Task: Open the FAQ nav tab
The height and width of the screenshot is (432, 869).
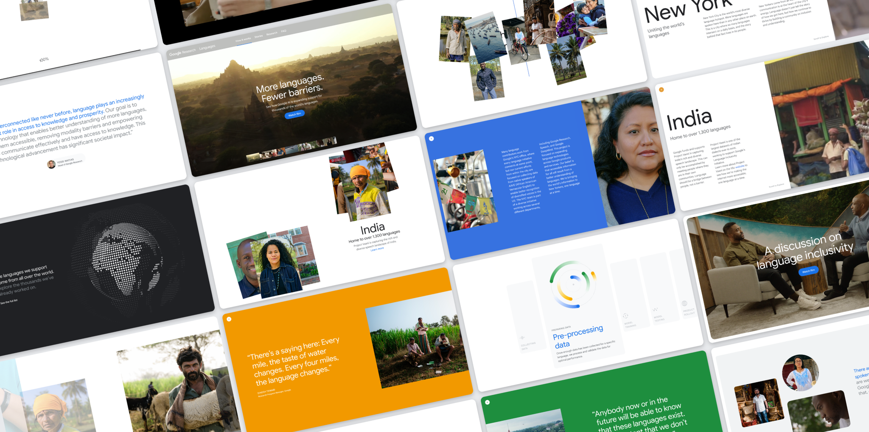Action: (x=284, y=31)
